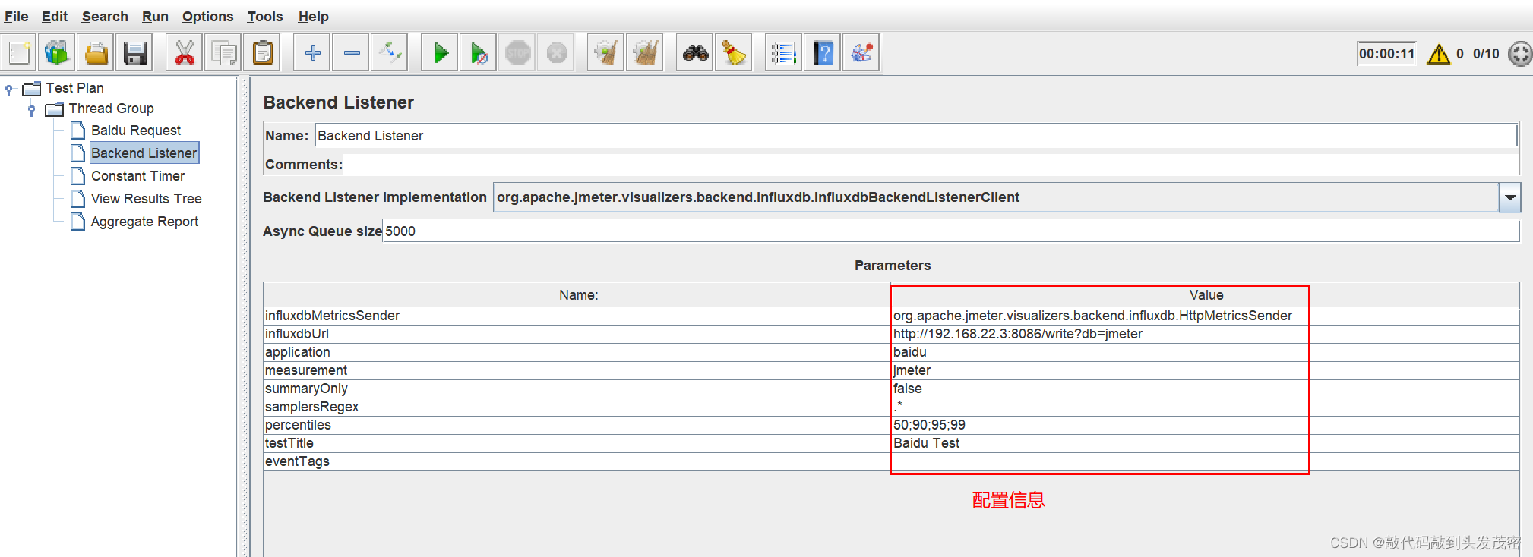Open the Edit menu

click(x=55, y=17)
